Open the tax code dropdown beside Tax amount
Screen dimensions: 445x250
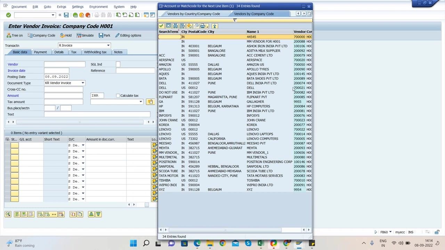(x=141, y=102)
